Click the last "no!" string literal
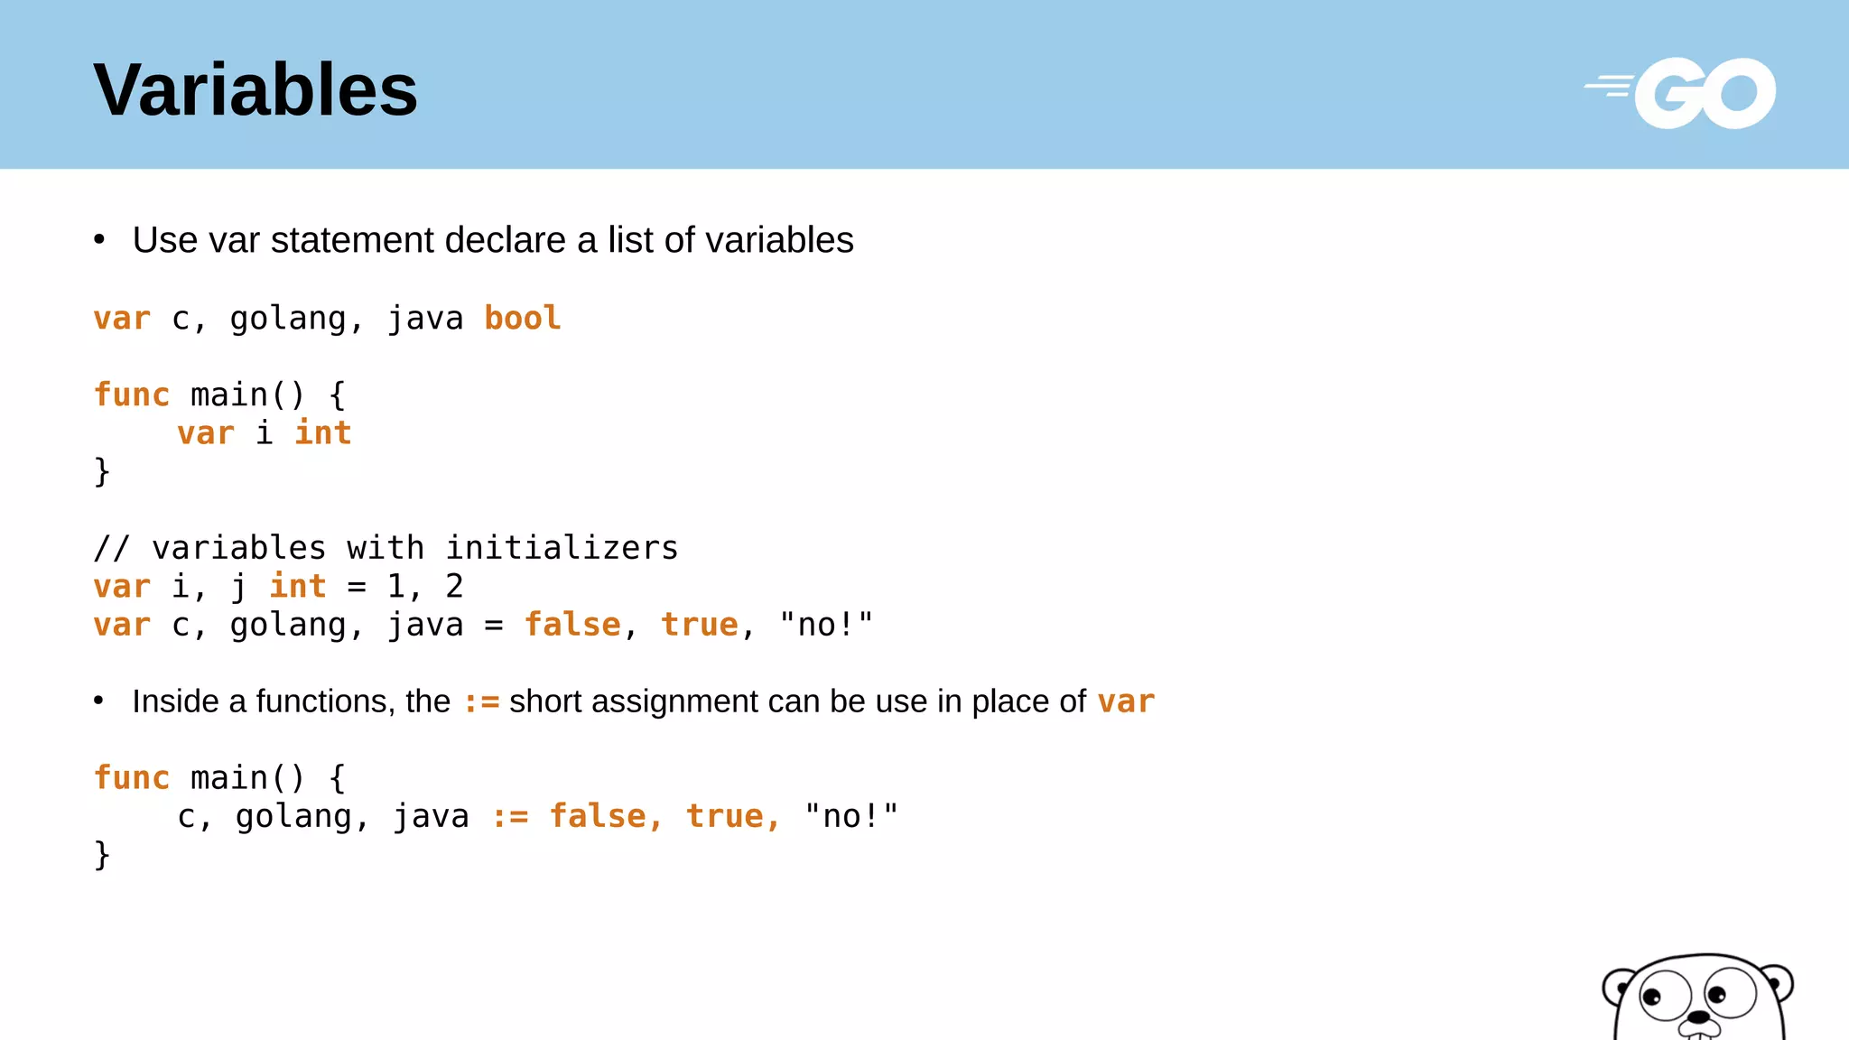 (x=850, y=817)
